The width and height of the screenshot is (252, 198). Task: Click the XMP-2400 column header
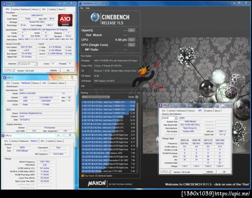tap(220, 140)
